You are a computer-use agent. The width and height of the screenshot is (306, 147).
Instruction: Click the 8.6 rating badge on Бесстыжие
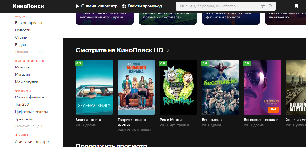[205, 63]
